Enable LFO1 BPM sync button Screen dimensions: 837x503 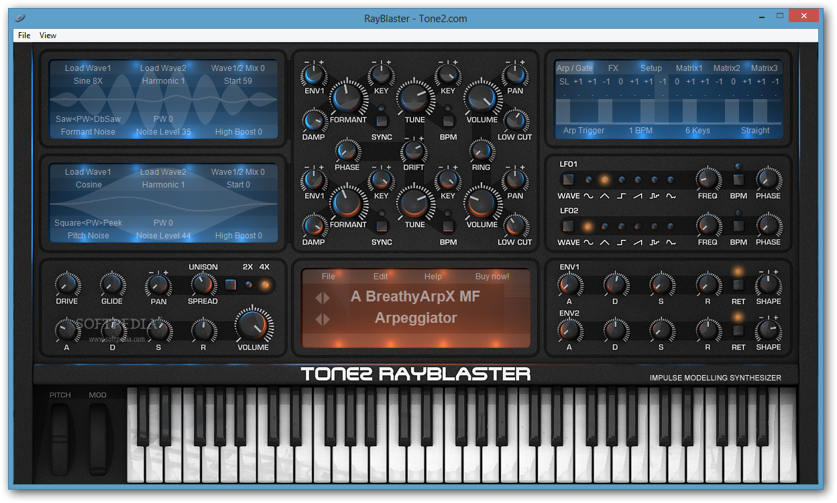[738, 179]
